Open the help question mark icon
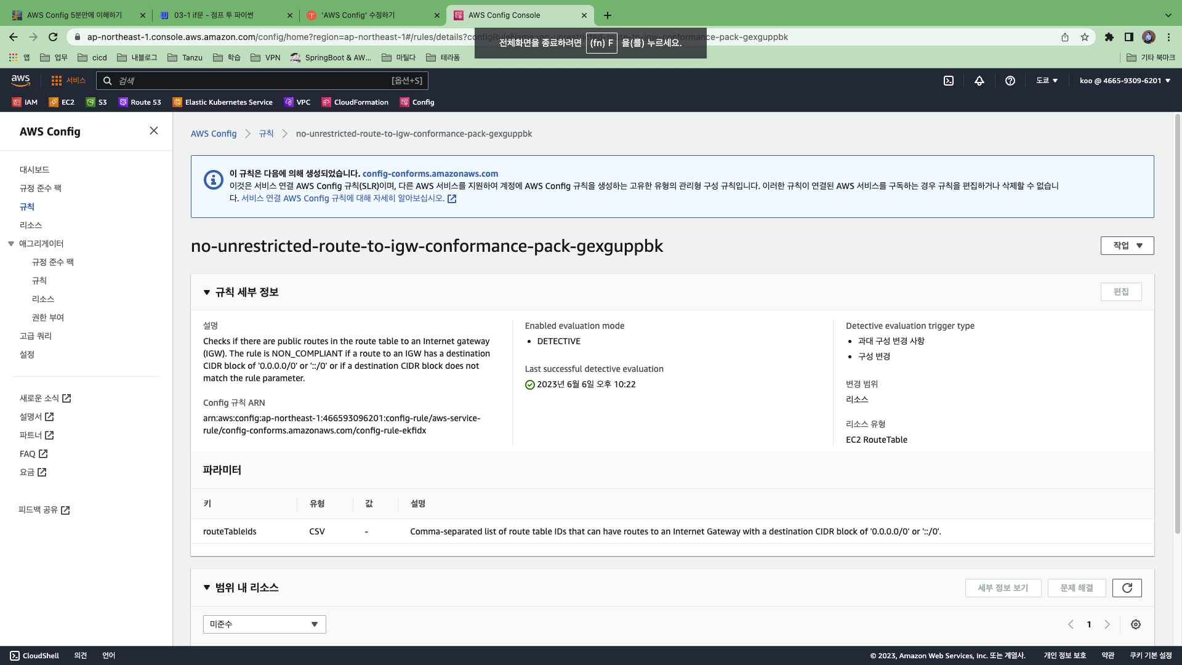 pyautogui.click(x=1010, y=81)
